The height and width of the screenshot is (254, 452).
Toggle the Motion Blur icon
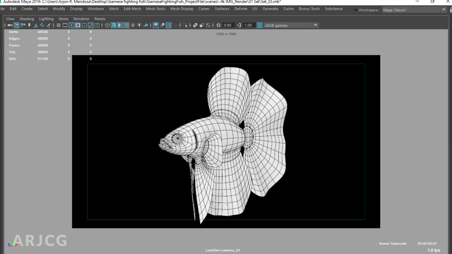162,25
